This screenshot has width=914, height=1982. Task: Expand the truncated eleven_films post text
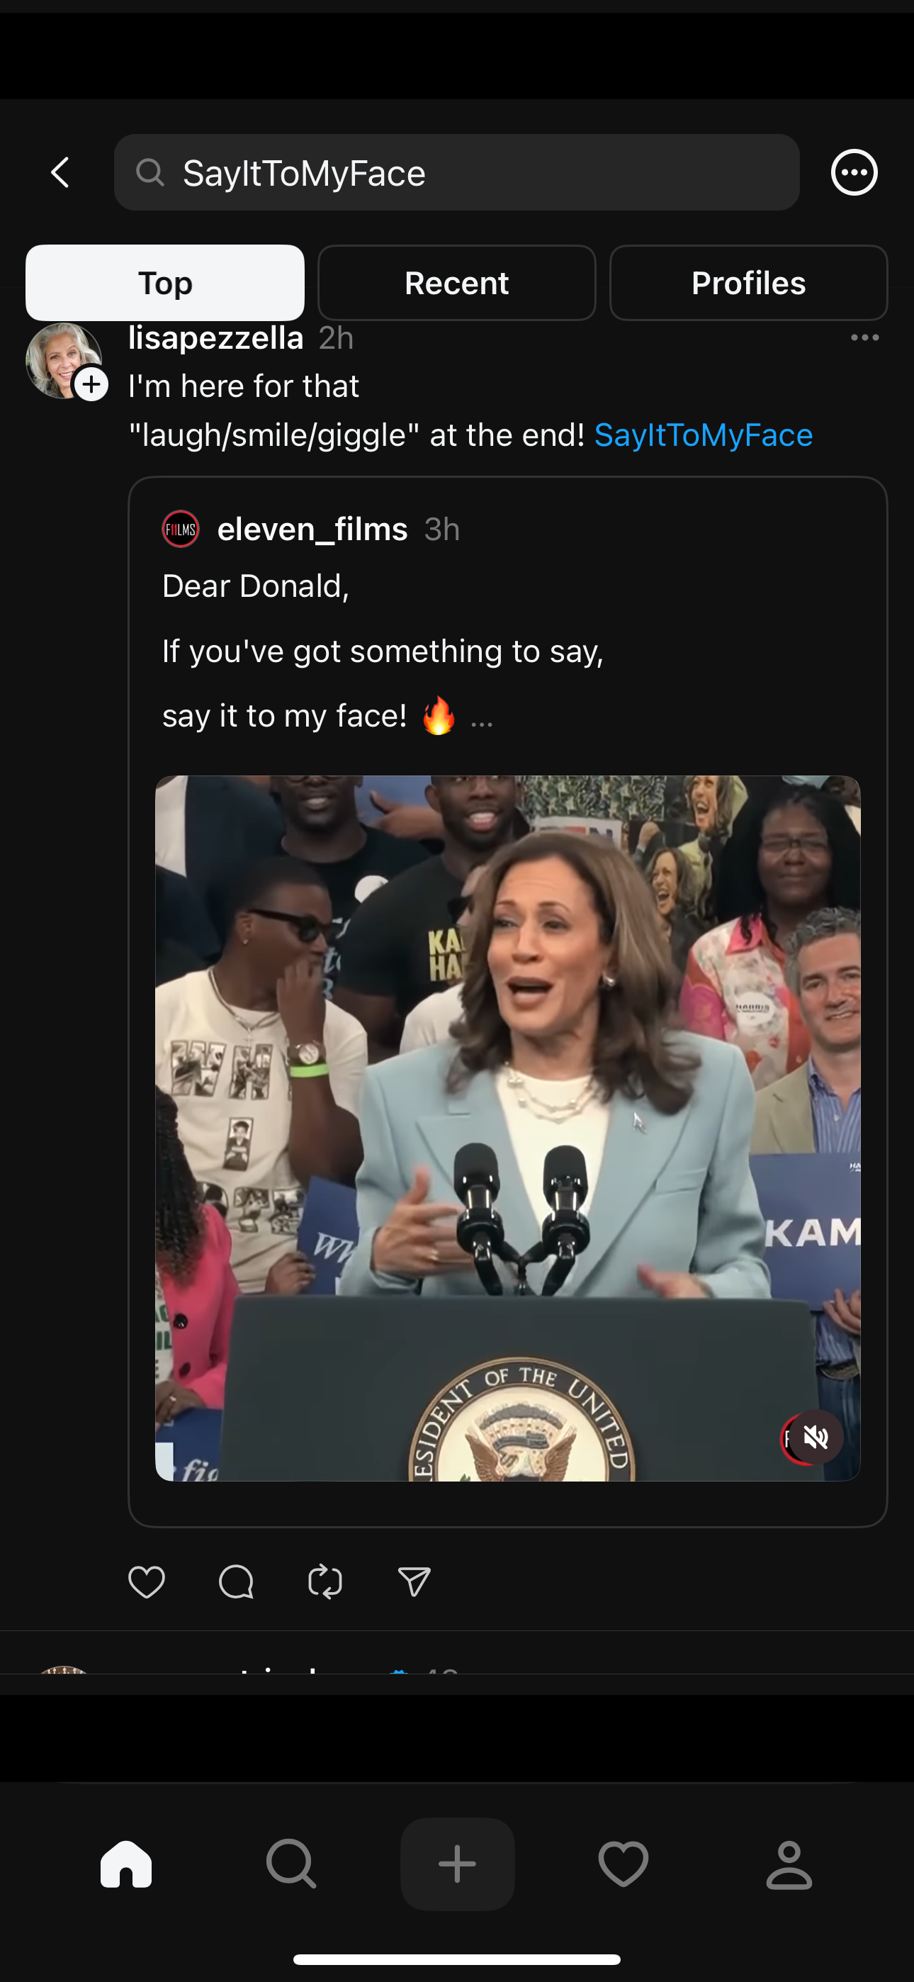point(482,718)
